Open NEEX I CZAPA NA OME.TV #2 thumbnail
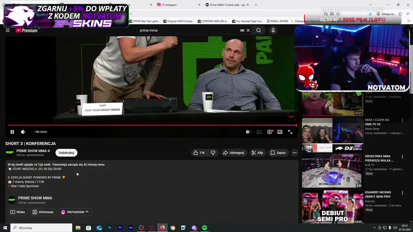This screenshot has height=232, width=413. click(x=332, y=135)
